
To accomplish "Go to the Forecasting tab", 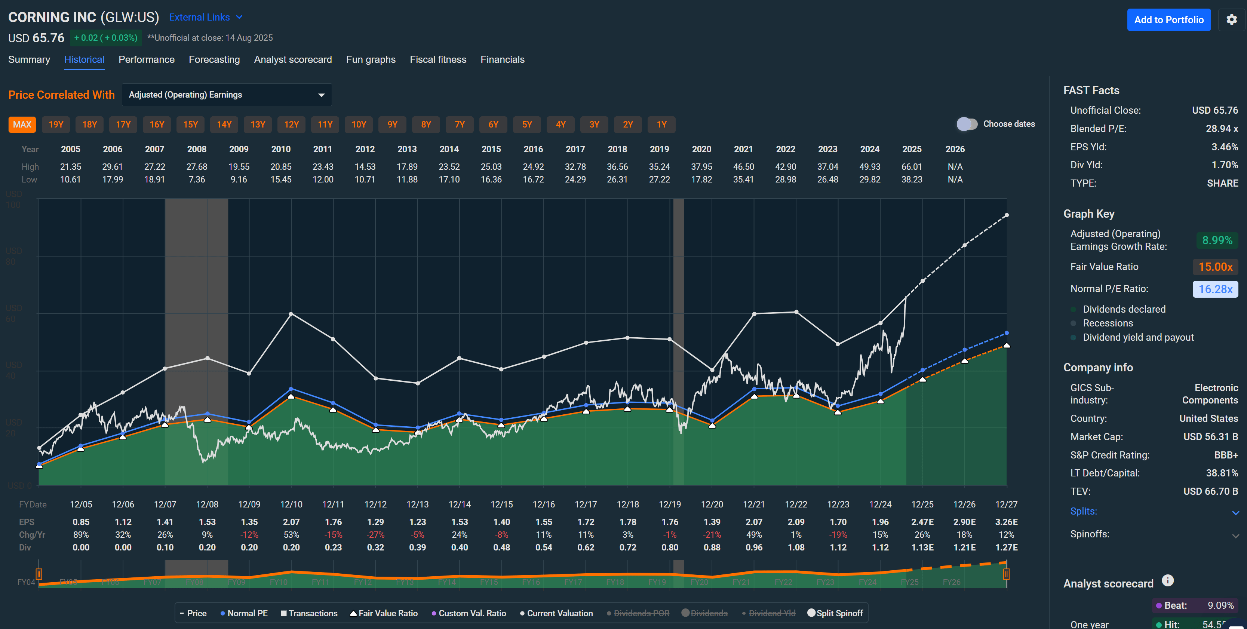I will pos(215,59).
